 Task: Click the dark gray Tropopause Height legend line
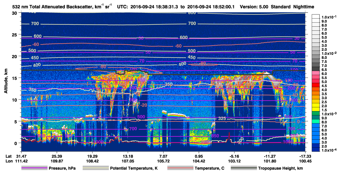243,168
